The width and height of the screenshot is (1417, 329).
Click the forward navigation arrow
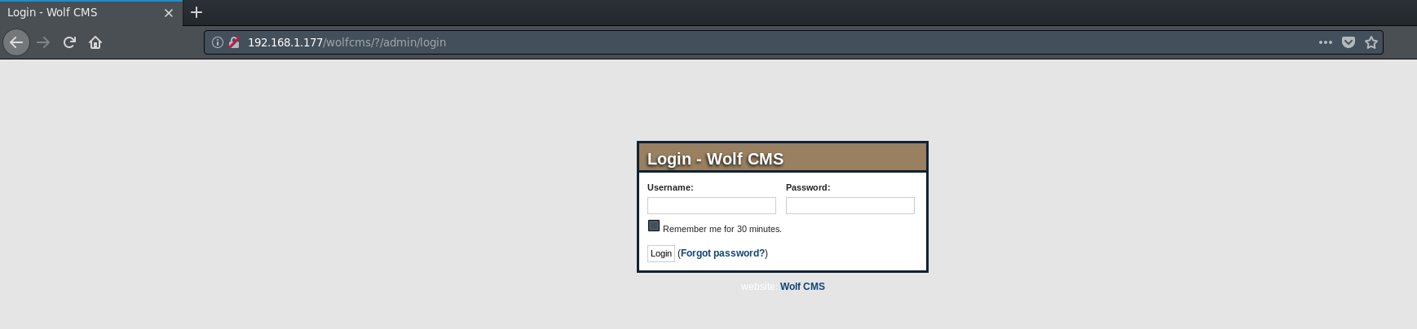(x=43, y=42)
